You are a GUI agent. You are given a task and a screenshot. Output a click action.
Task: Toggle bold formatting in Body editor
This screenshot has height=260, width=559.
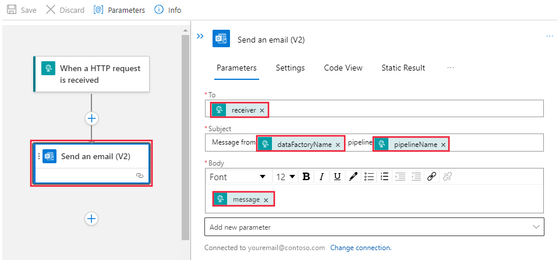306,177
